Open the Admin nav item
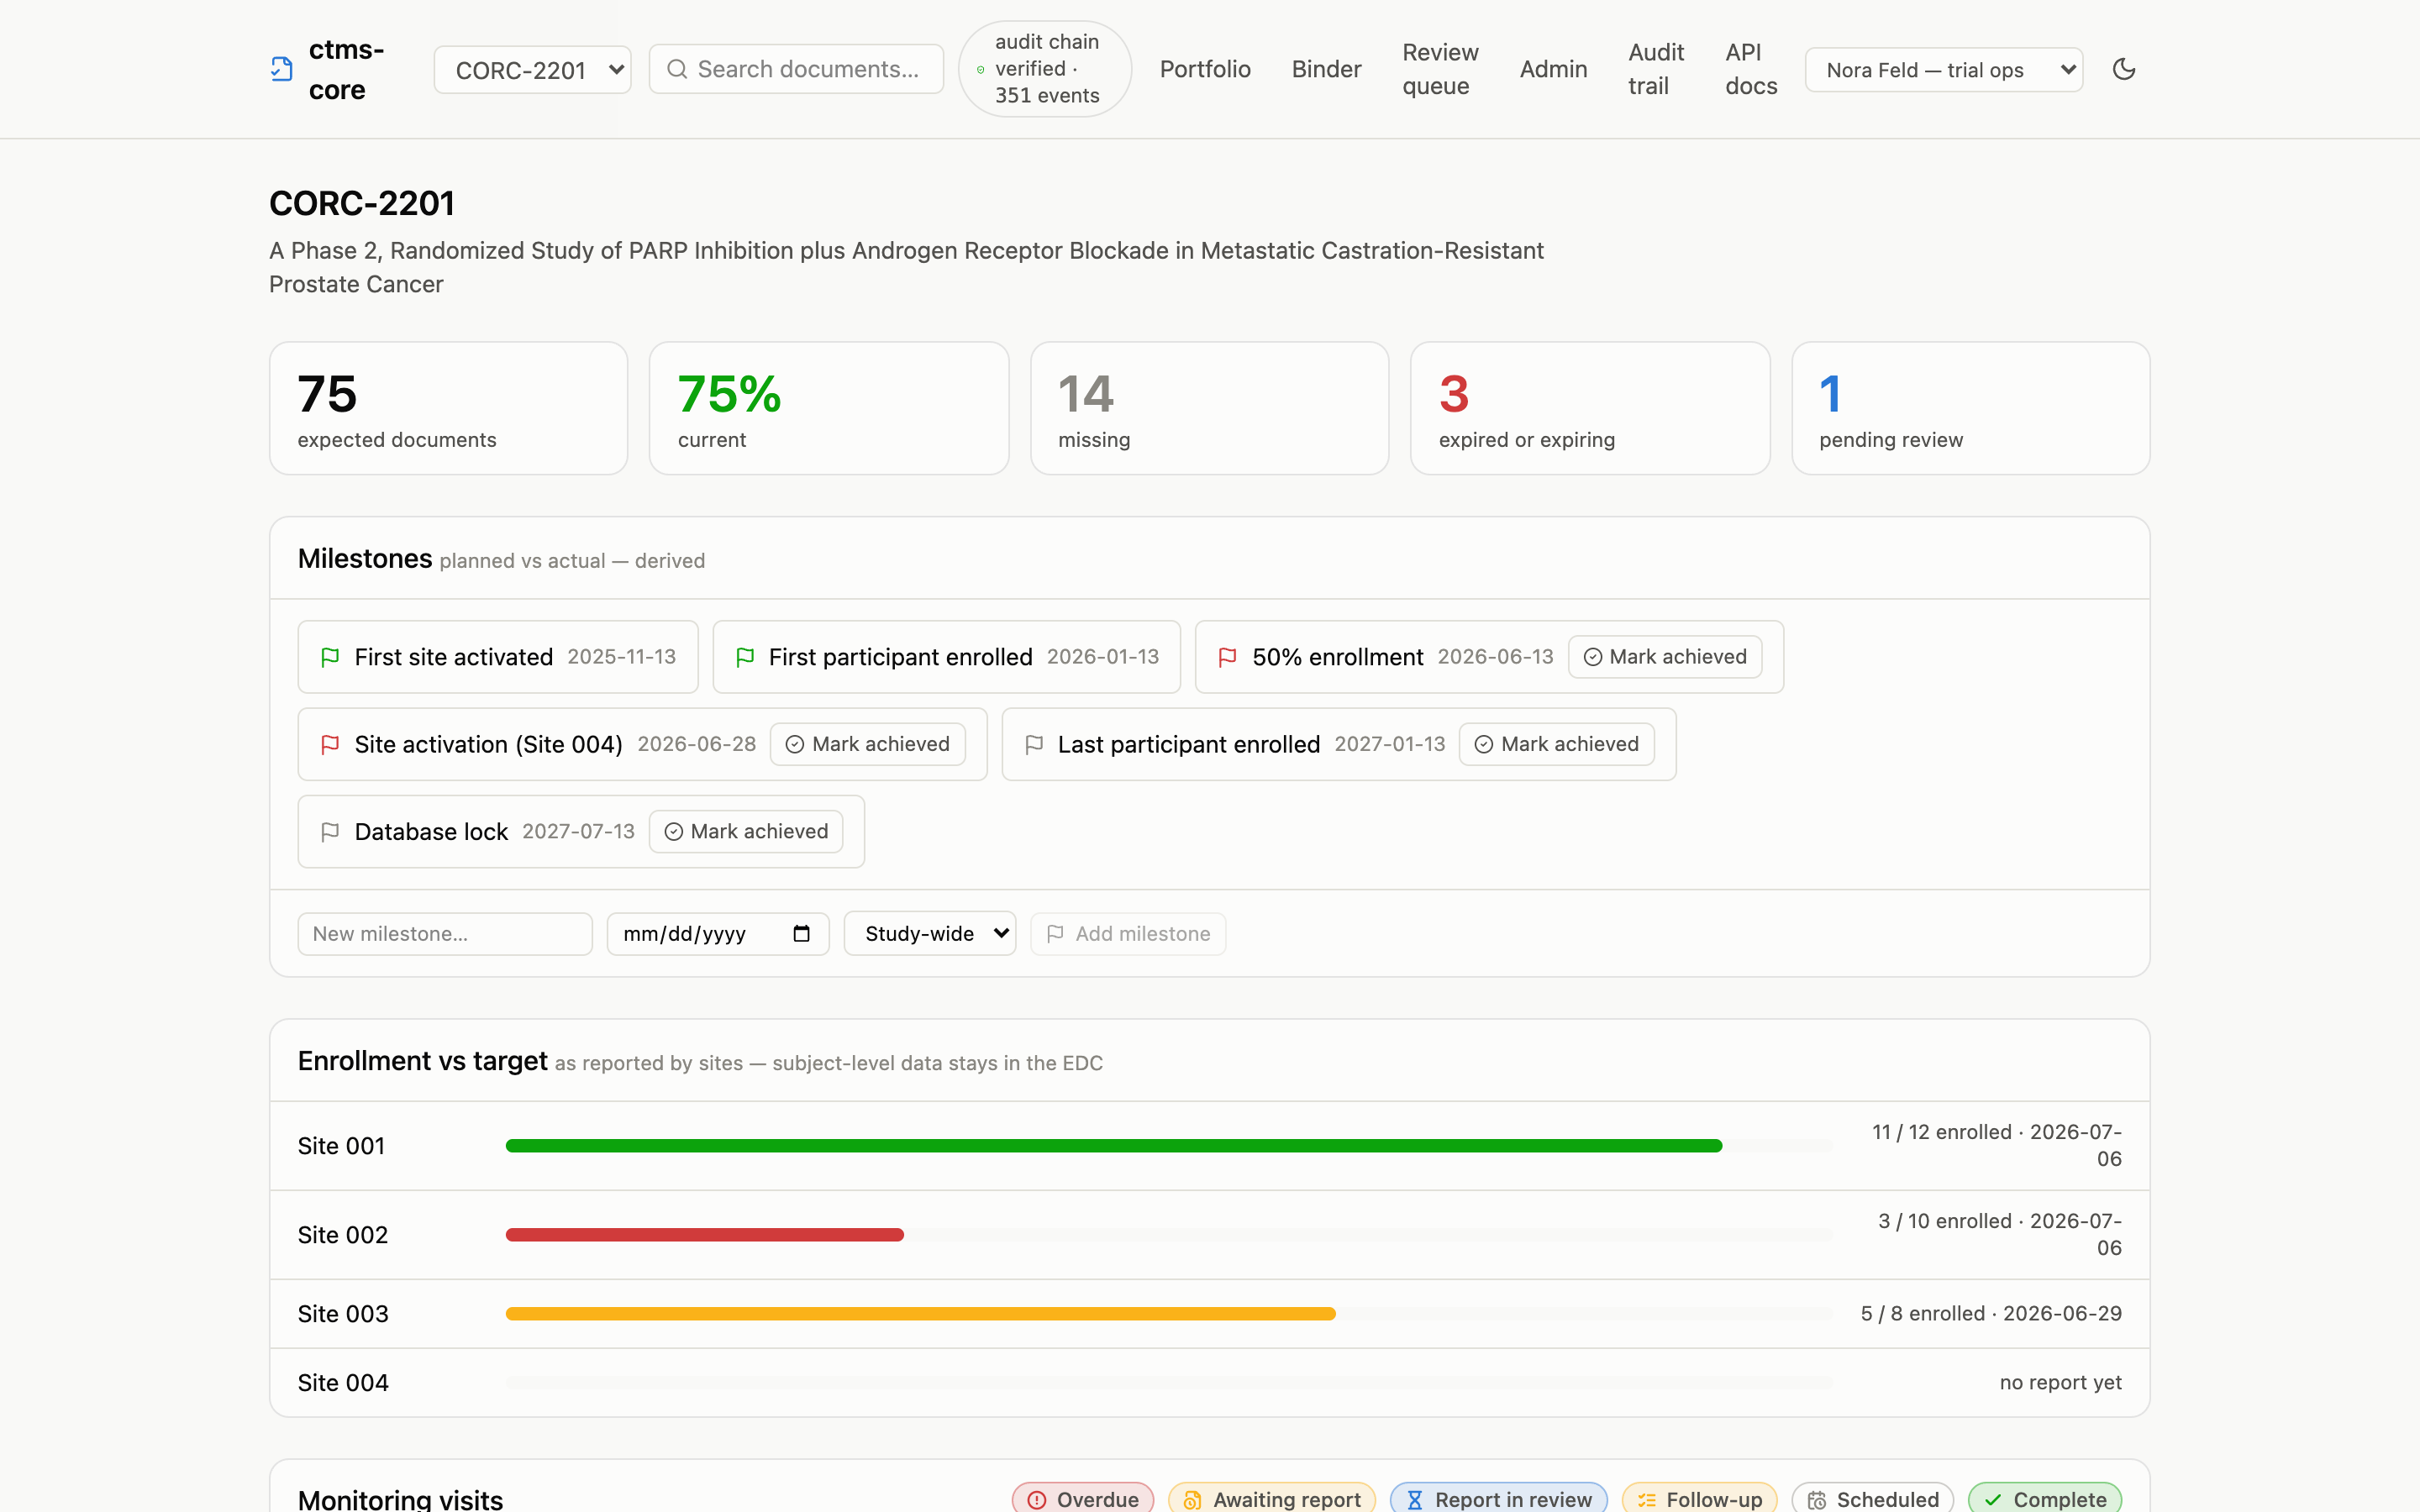Screen dimensions: 2420x1512 [1553, 69]
